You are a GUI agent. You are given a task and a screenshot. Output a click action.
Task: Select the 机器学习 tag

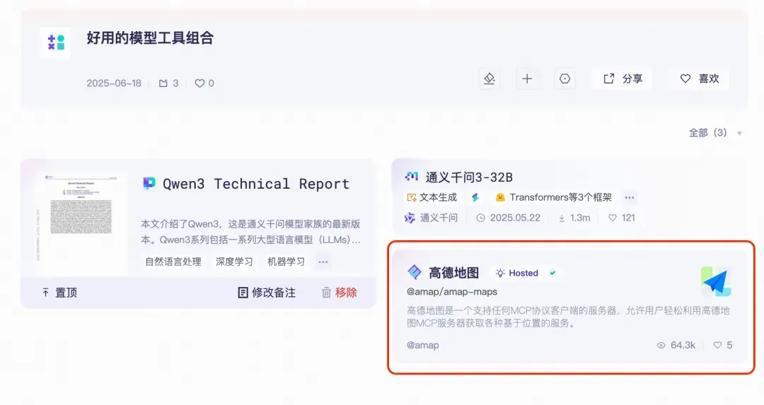pos(286,262)
